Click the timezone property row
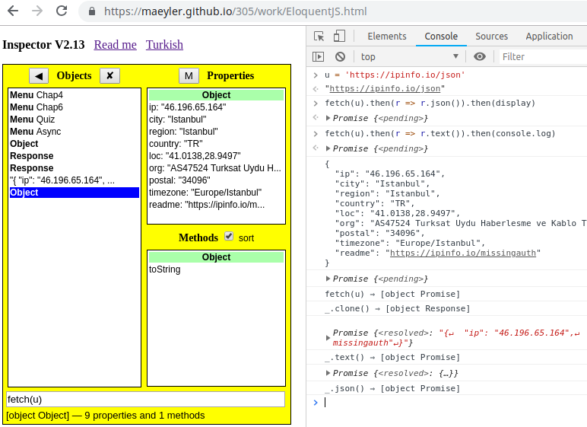587x427 pixels. (216, 193)
